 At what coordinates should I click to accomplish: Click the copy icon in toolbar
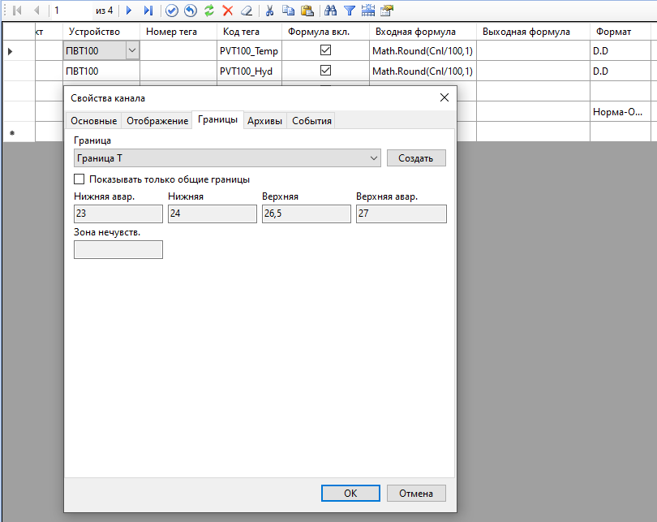288,11
